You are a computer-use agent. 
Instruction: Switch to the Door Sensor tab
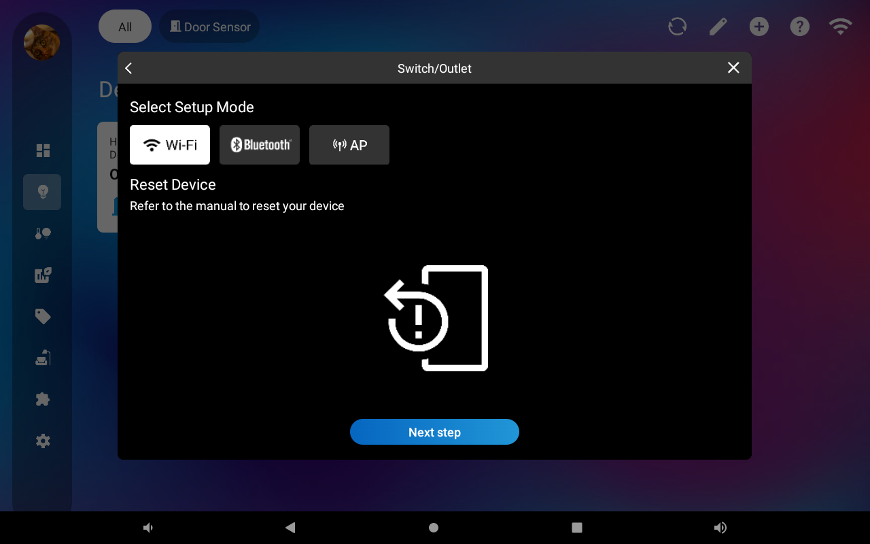pyautogui.click(x=209, y=27)
